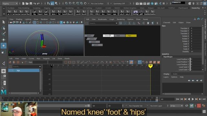The image size is (207, 116).
Task: Click the play backward button
Action: pos(189,99)
